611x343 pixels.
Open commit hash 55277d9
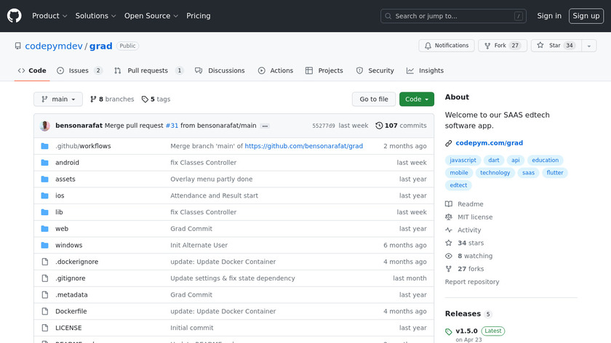tap(324, 126)
